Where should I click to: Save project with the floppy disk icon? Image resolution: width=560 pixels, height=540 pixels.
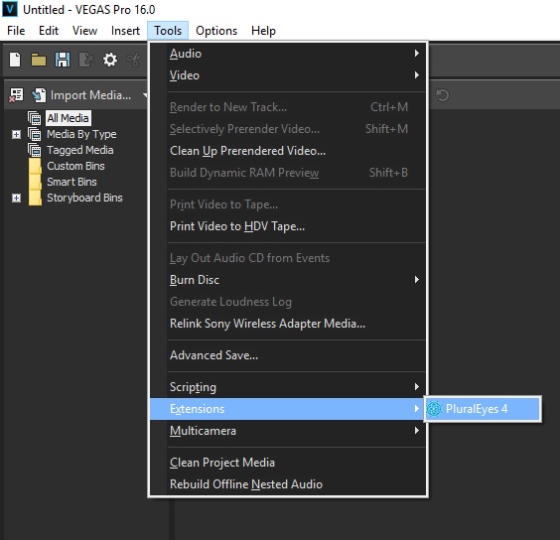pos(63,60)
